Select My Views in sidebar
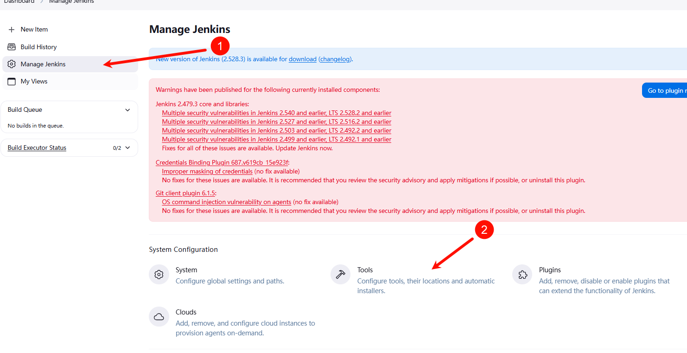This screenshot has width=687, height=353. click(34, 81)
